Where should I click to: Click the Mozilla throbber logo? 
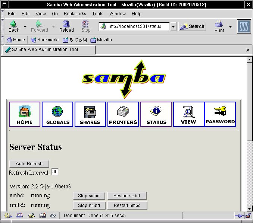tap(244, 26)
